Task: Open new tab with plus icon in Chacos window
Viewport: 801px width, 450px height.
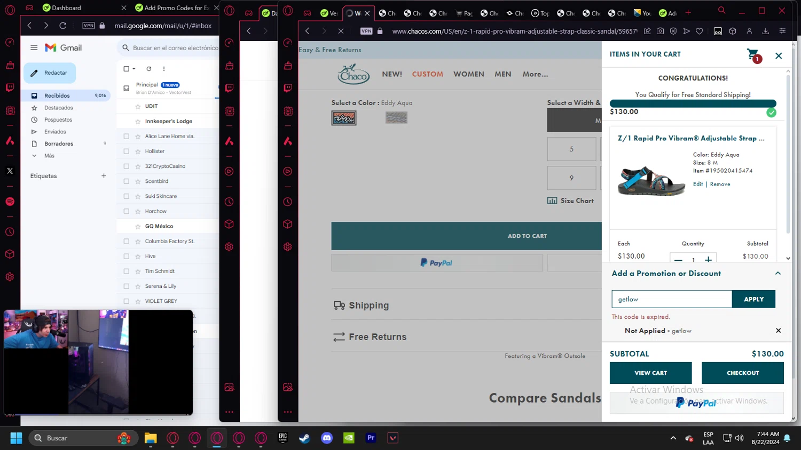Action: [688, 12]
